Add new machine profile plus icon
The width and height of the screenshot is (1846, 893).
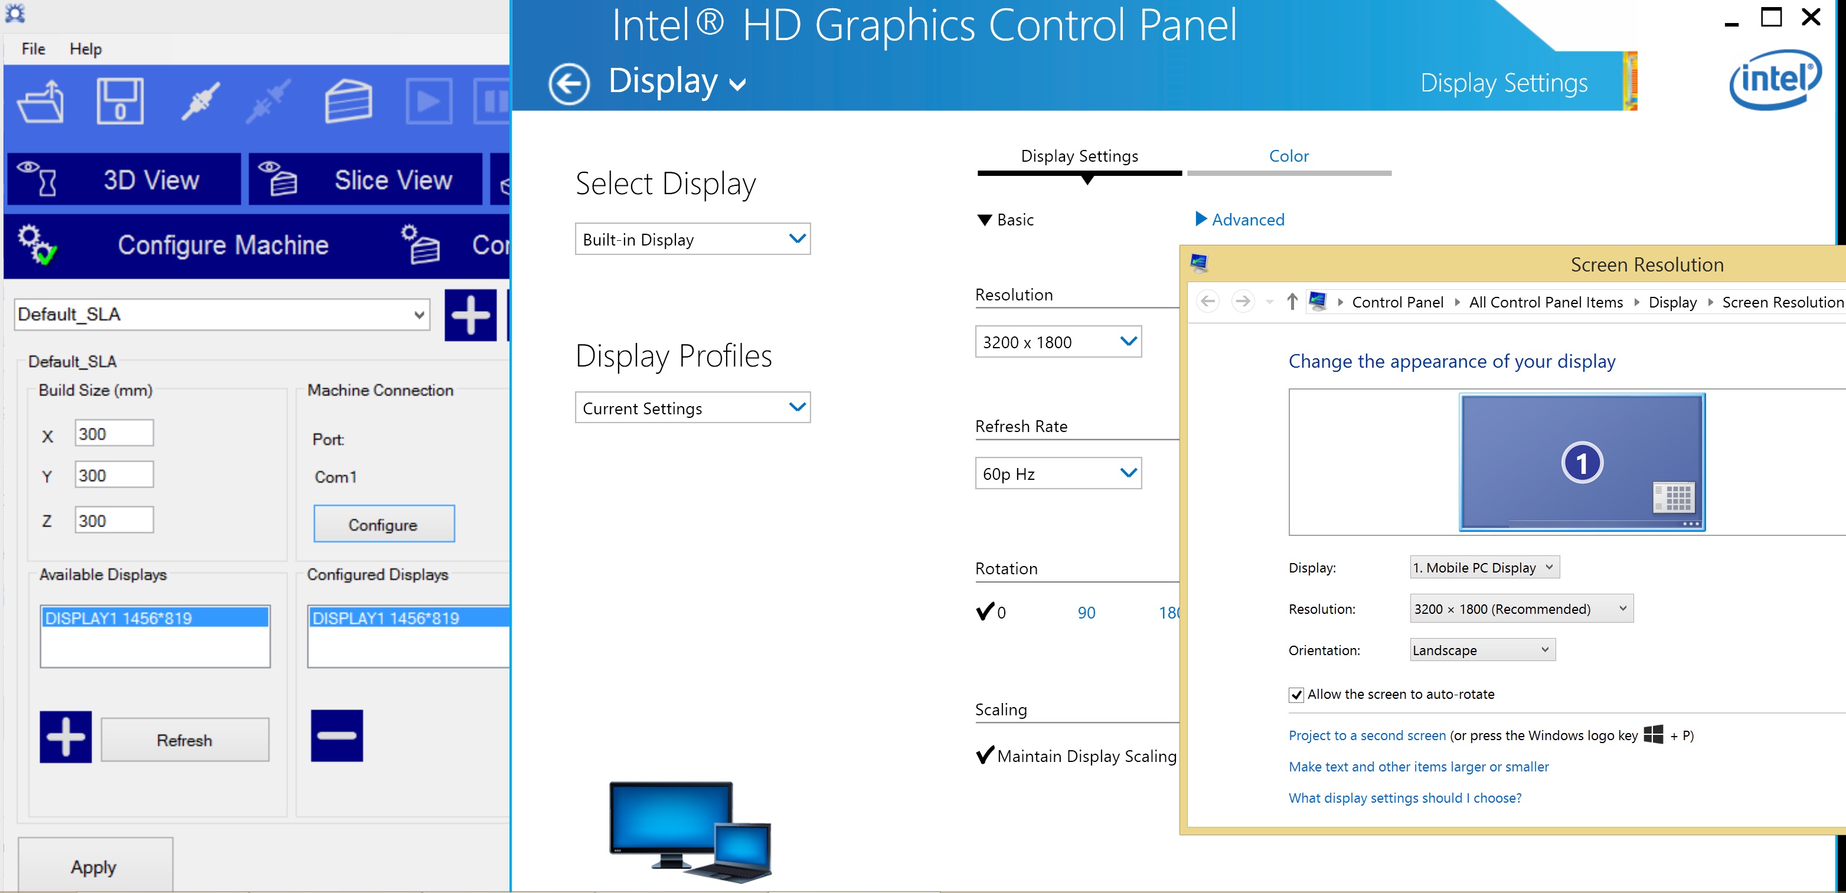[x=470, y=315]
